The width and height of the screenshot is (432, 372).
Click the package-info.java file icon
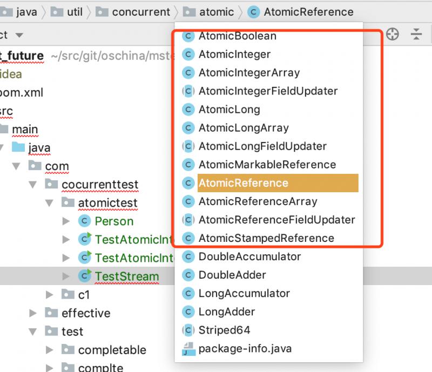pos(188,349)
